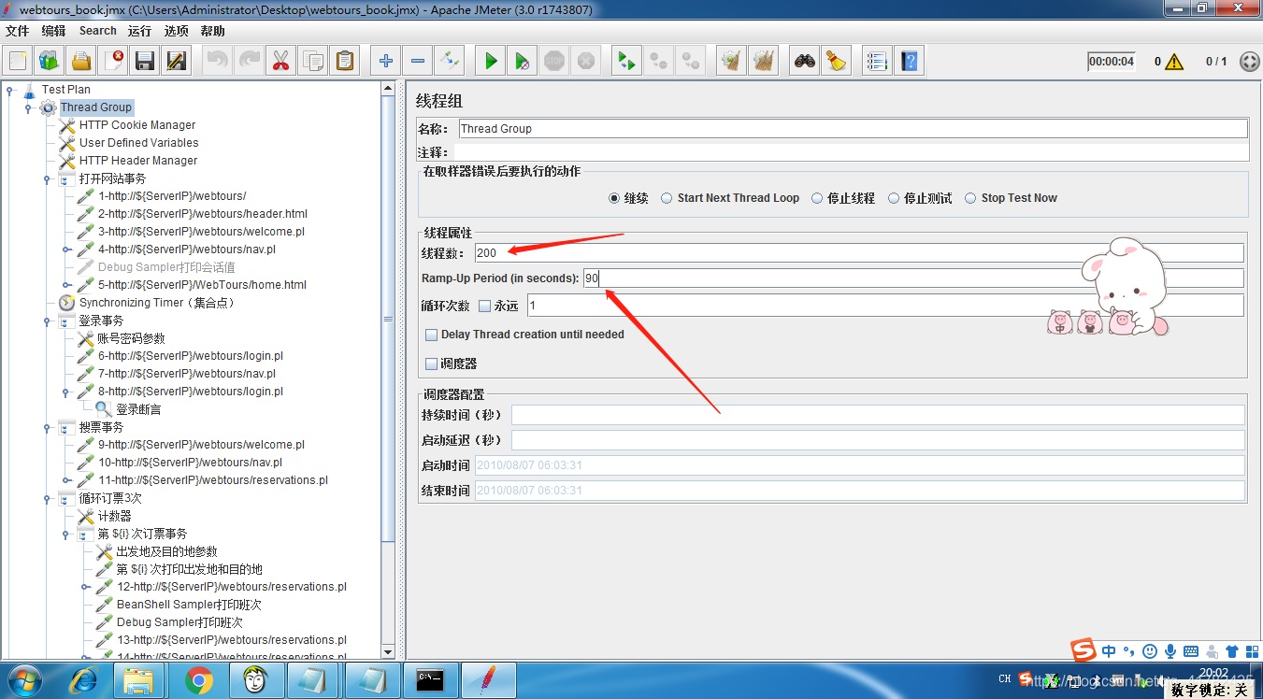Click the Ramp-Up Period input field

point(913,278)
